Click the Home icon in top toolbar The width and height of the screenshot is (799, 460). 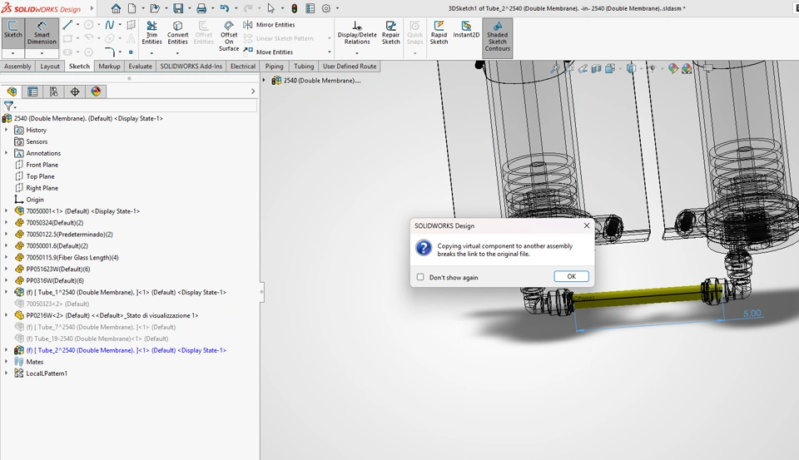[x=116, y=8]
